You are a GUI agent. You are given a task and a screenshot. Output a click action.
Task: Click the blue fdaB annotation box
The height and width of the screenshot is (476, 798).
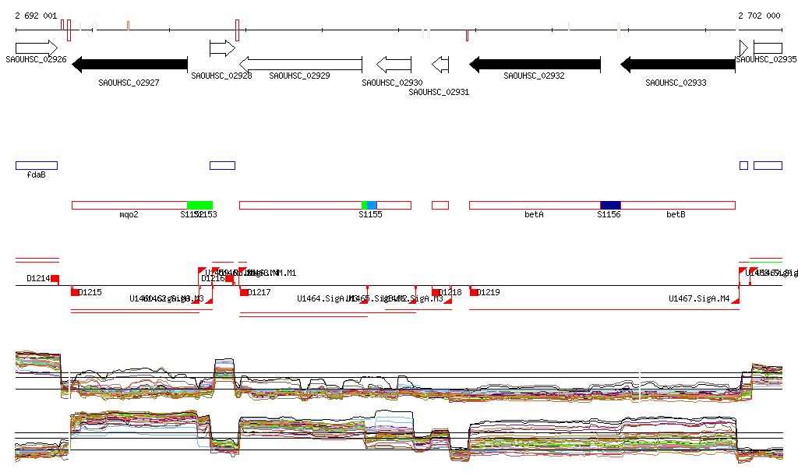click(37, 165)
